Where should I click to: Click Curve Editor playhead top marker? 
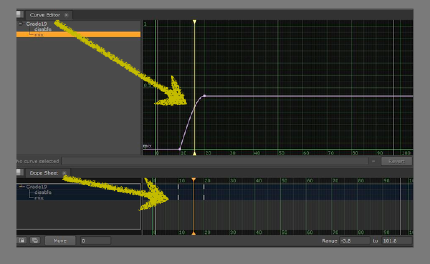coord(194,22)
